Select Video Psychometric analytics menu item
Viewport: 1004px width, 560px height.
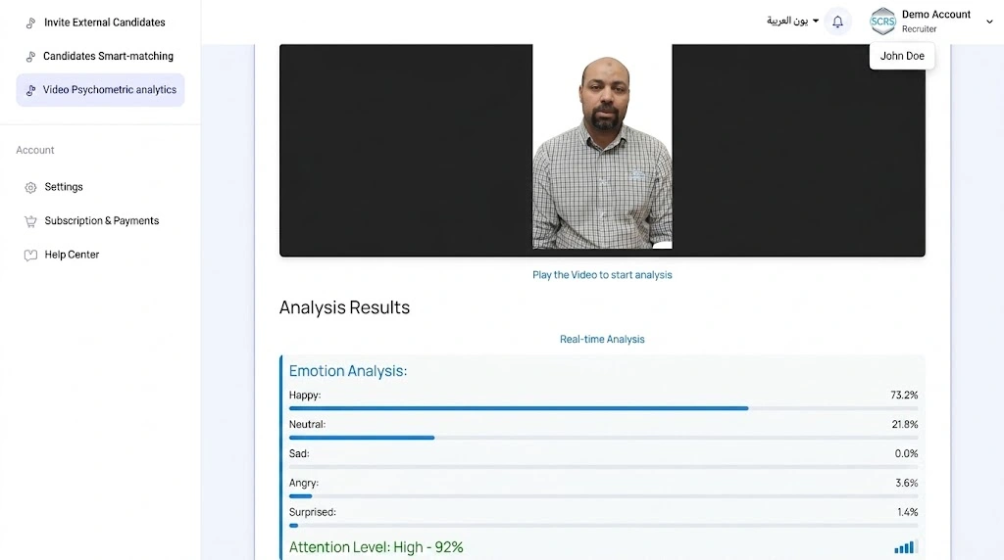101,90
